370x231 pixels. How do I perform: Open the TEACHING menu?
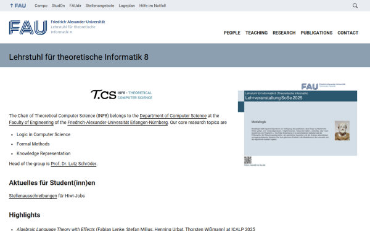click(x=257, y=33)
